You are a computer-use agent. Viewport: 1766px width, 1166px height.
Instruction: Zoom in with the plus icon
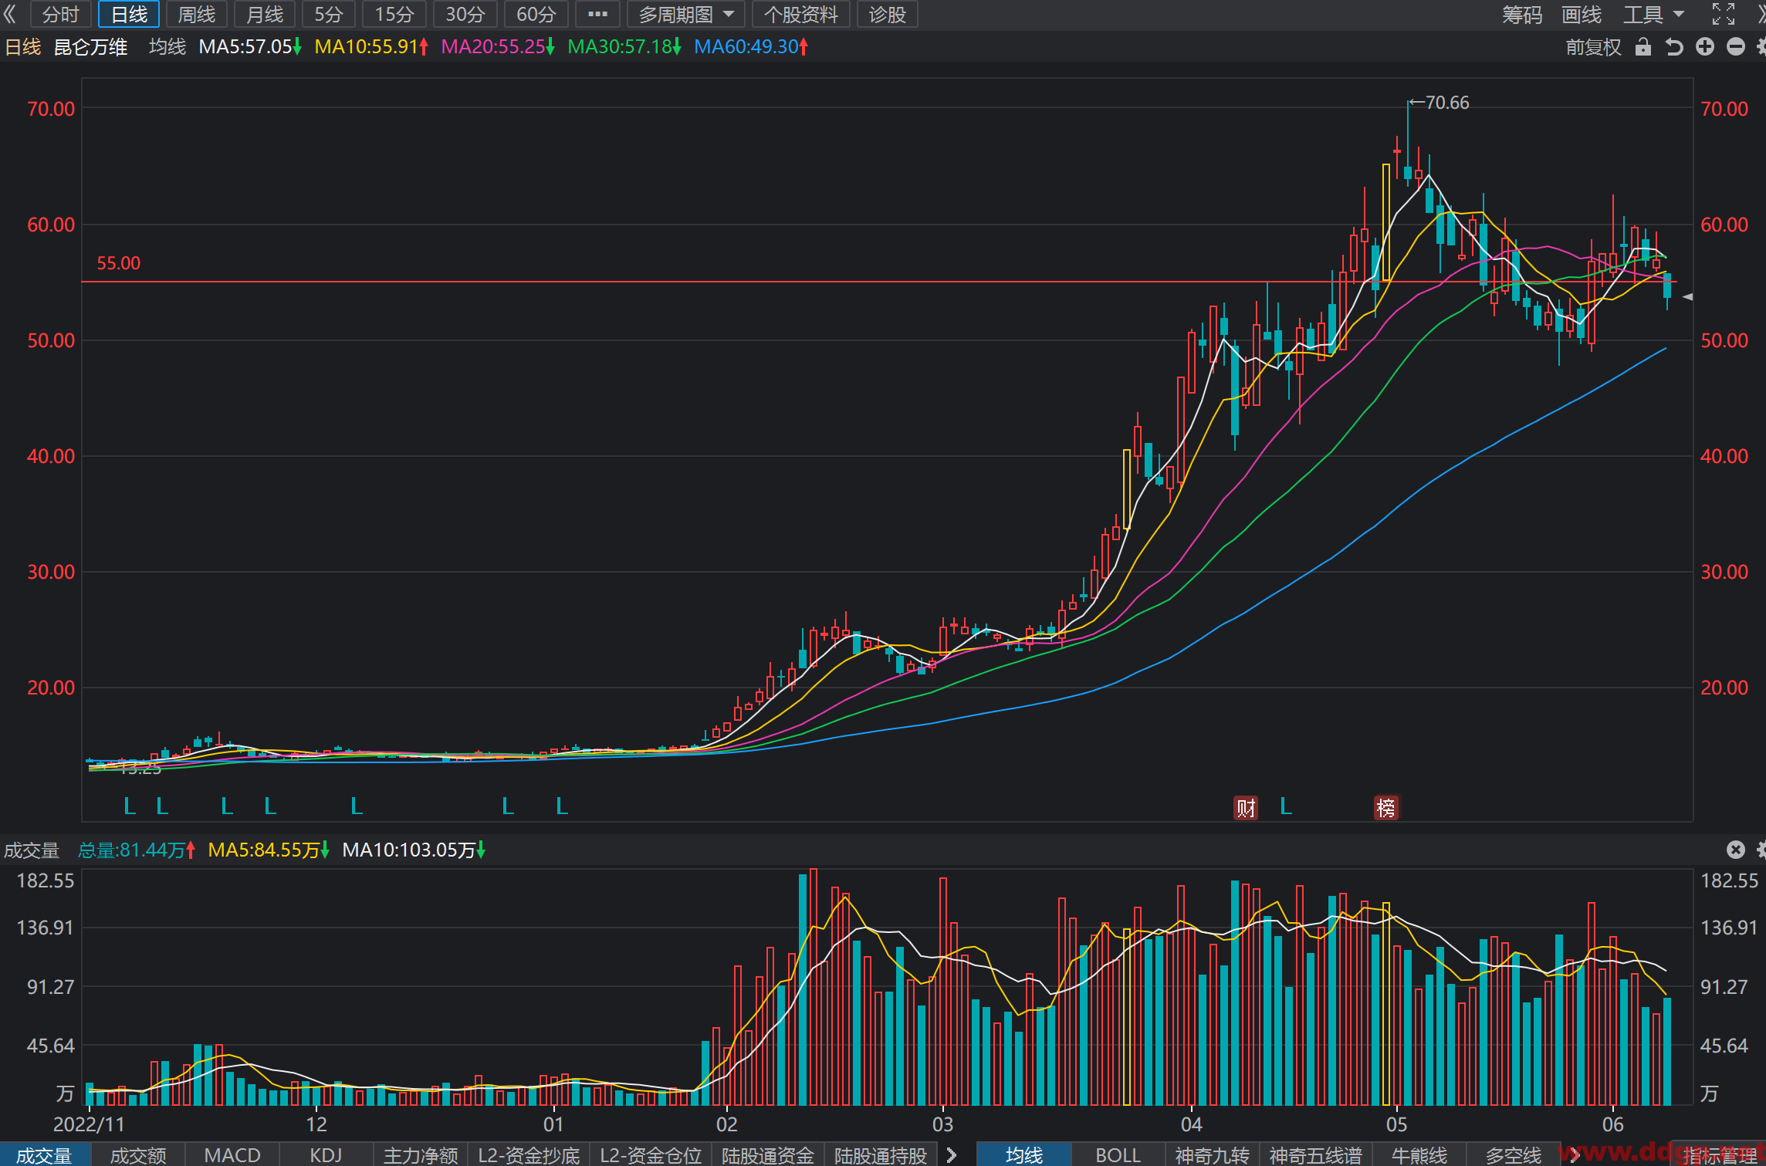click(1705, 47)
